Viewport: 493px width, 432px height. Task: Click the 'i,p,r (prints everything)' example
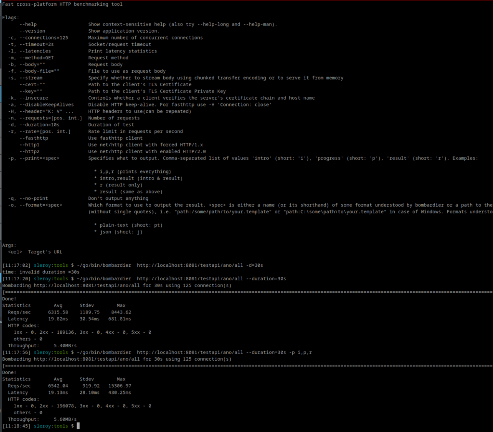tap(132, 171)
